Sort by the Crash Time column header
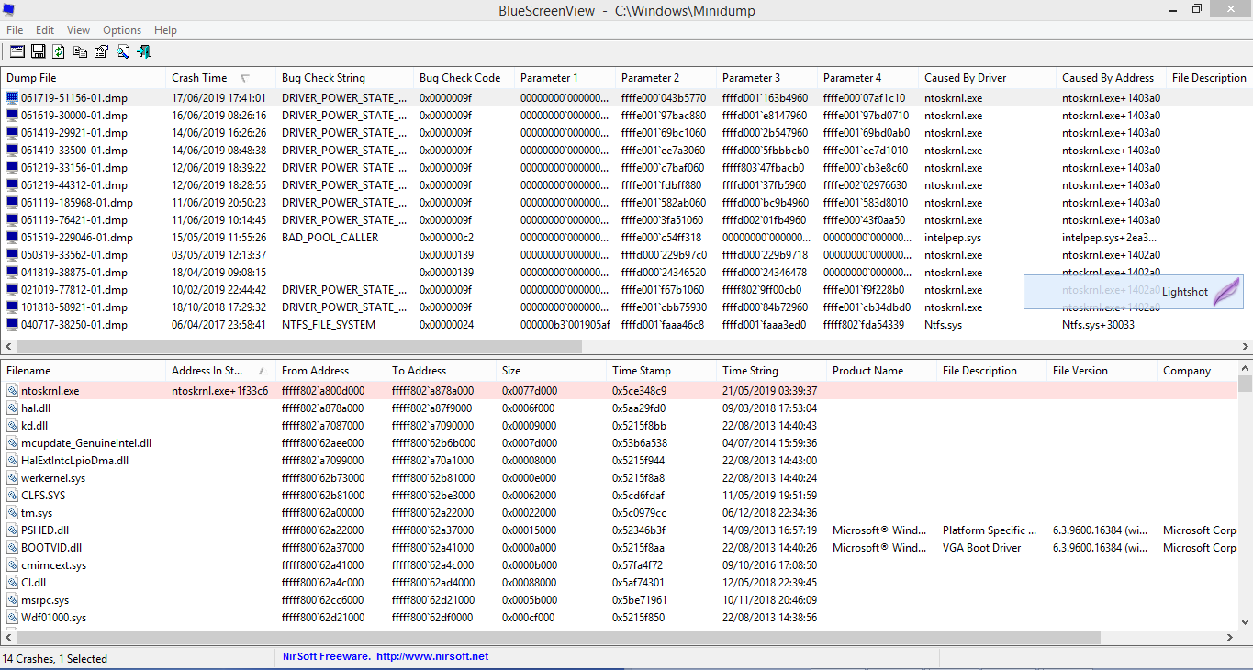 click(x=220, y=78)
